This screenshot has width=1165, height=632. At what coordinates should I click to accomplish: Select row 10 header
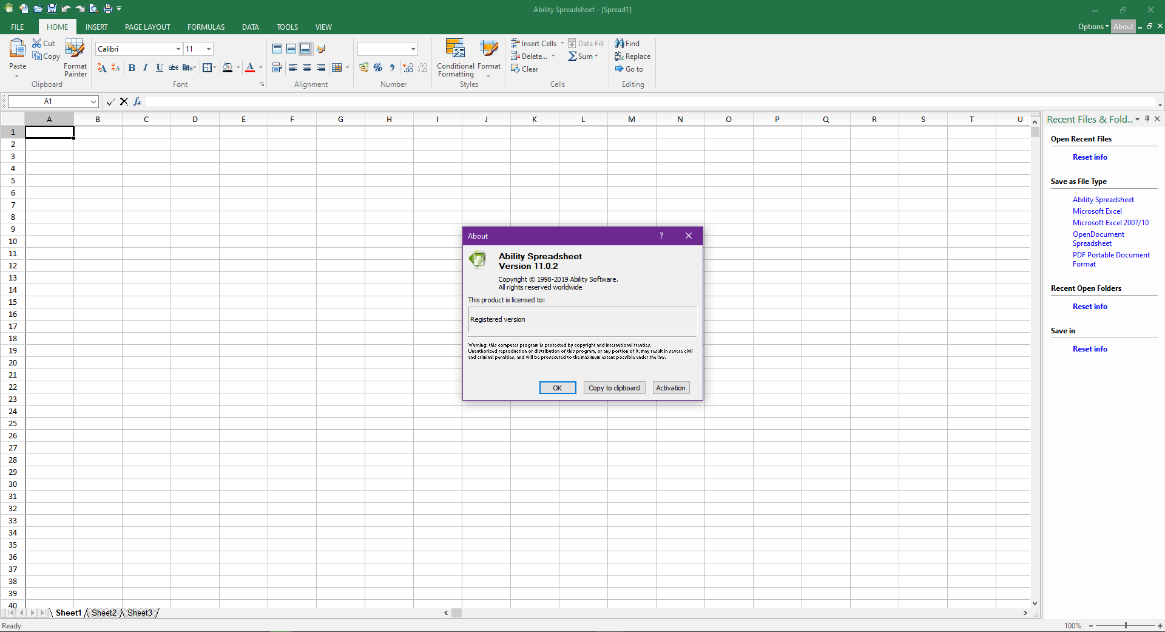pos(13,241)
